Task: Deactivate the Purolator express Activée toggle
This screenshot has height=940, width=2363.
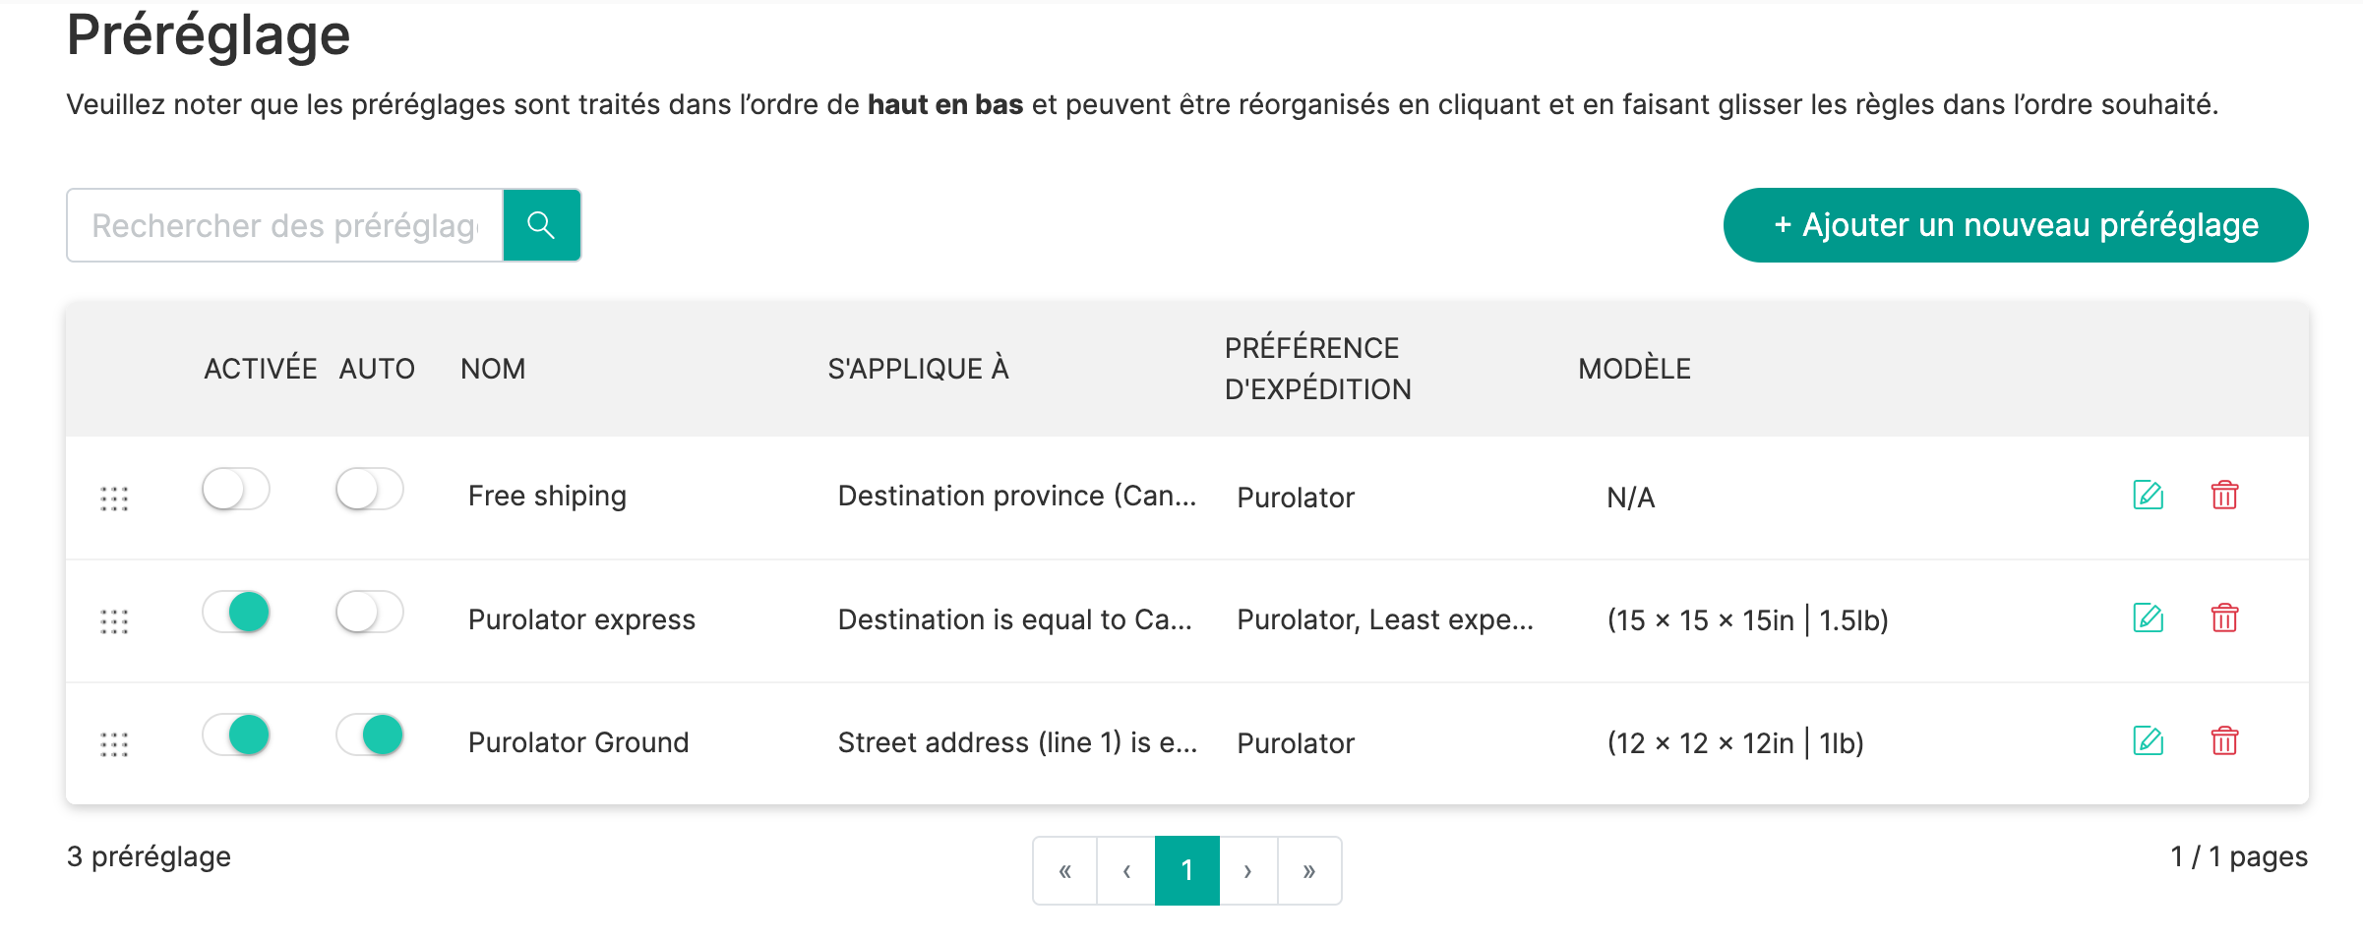Action: click(x=236, y=613)
